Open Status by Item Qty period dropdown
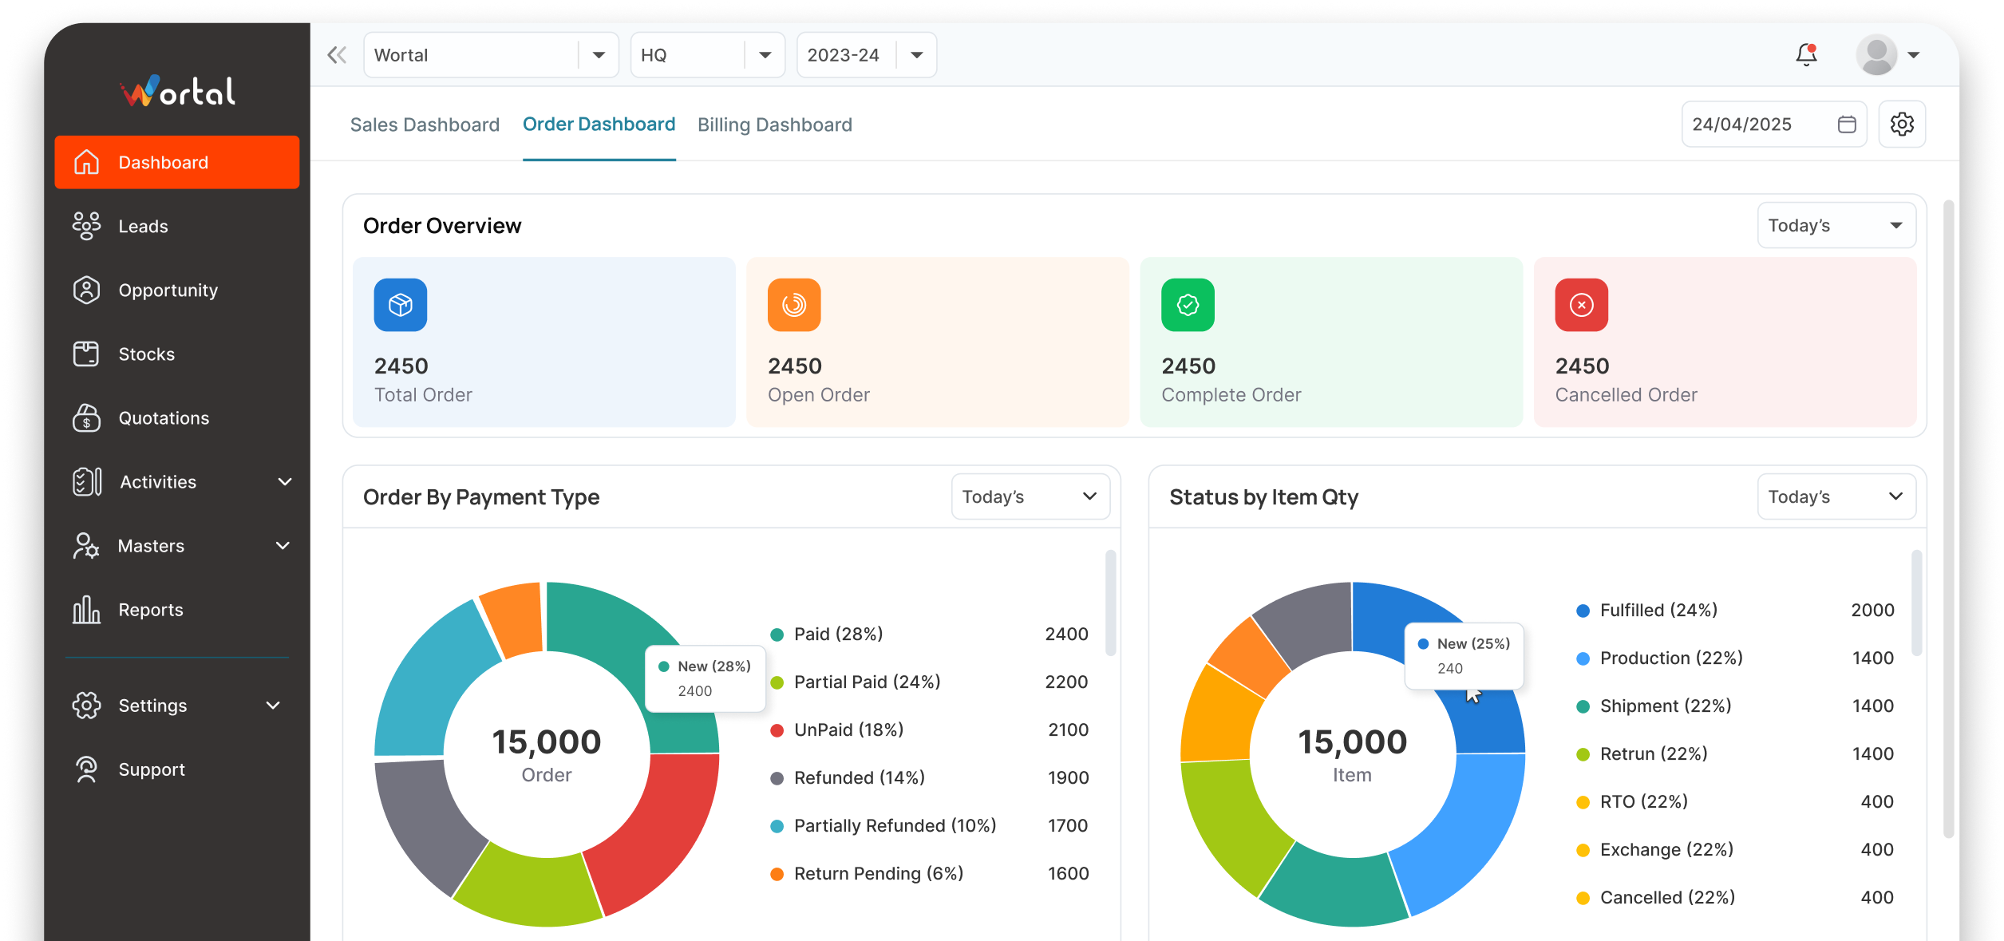The height and width of the screenshot is (941, 2004). (x=1836, y=496)
